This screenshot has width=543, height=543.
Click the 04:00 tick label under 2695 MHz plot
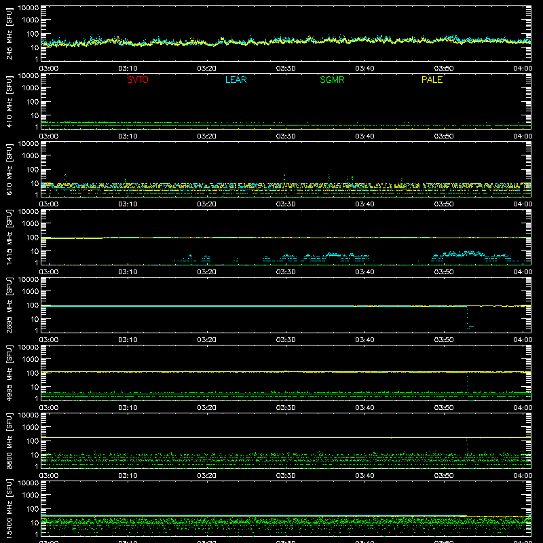tap(523, 340)
